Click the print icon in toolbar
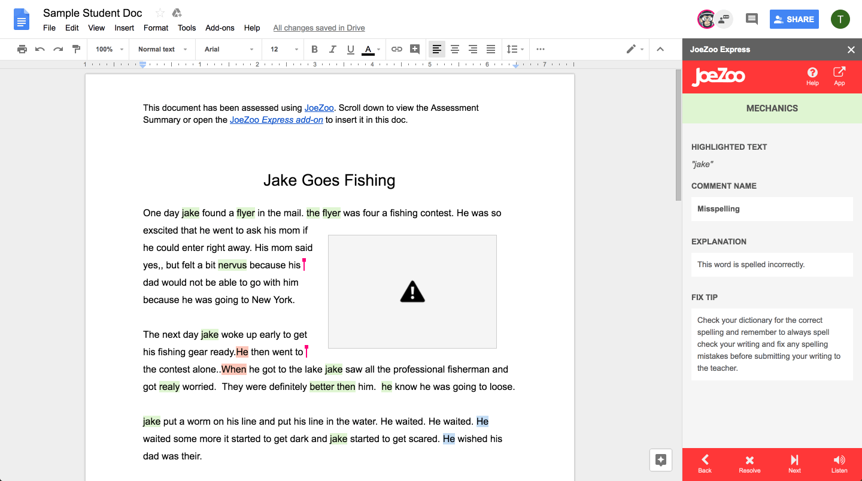The width and height of the screenshot is (862, 481). tap(22, 49)
